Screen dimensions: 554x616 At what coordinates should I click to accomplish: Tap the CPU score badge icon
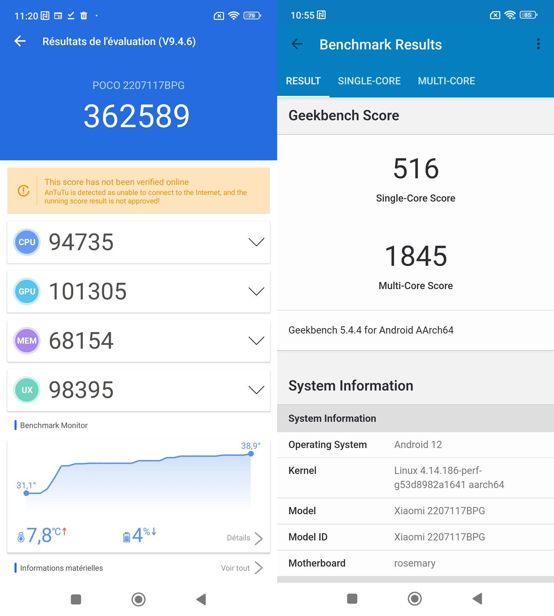click(27, 242)
